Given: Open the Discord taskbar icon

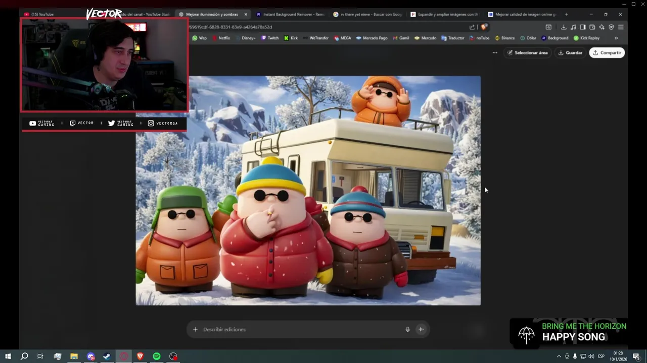Looking at the screenshot, I should point(90,356).
